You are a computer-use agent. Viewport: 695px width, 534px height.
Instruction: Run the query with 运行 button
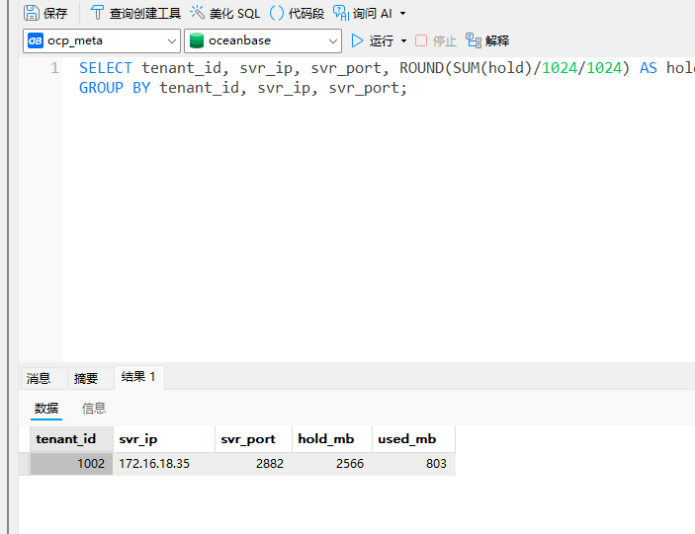pos(358,40)
